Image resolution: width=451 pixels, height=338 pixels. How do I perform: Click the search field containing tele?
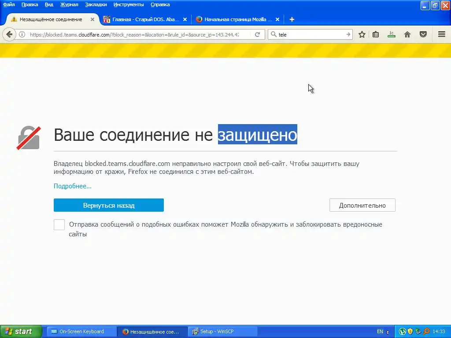(x=311, y=34)
